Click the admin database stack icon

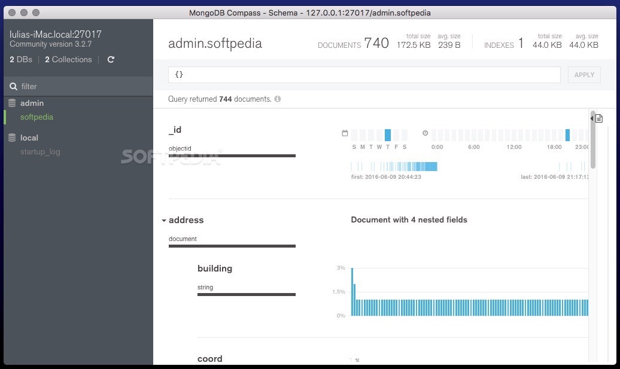pyautogui.click(x=12, y=103)
